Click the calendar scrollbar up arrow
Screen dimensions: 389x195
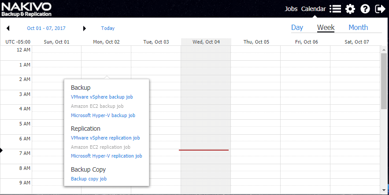[x=384, y=50]
